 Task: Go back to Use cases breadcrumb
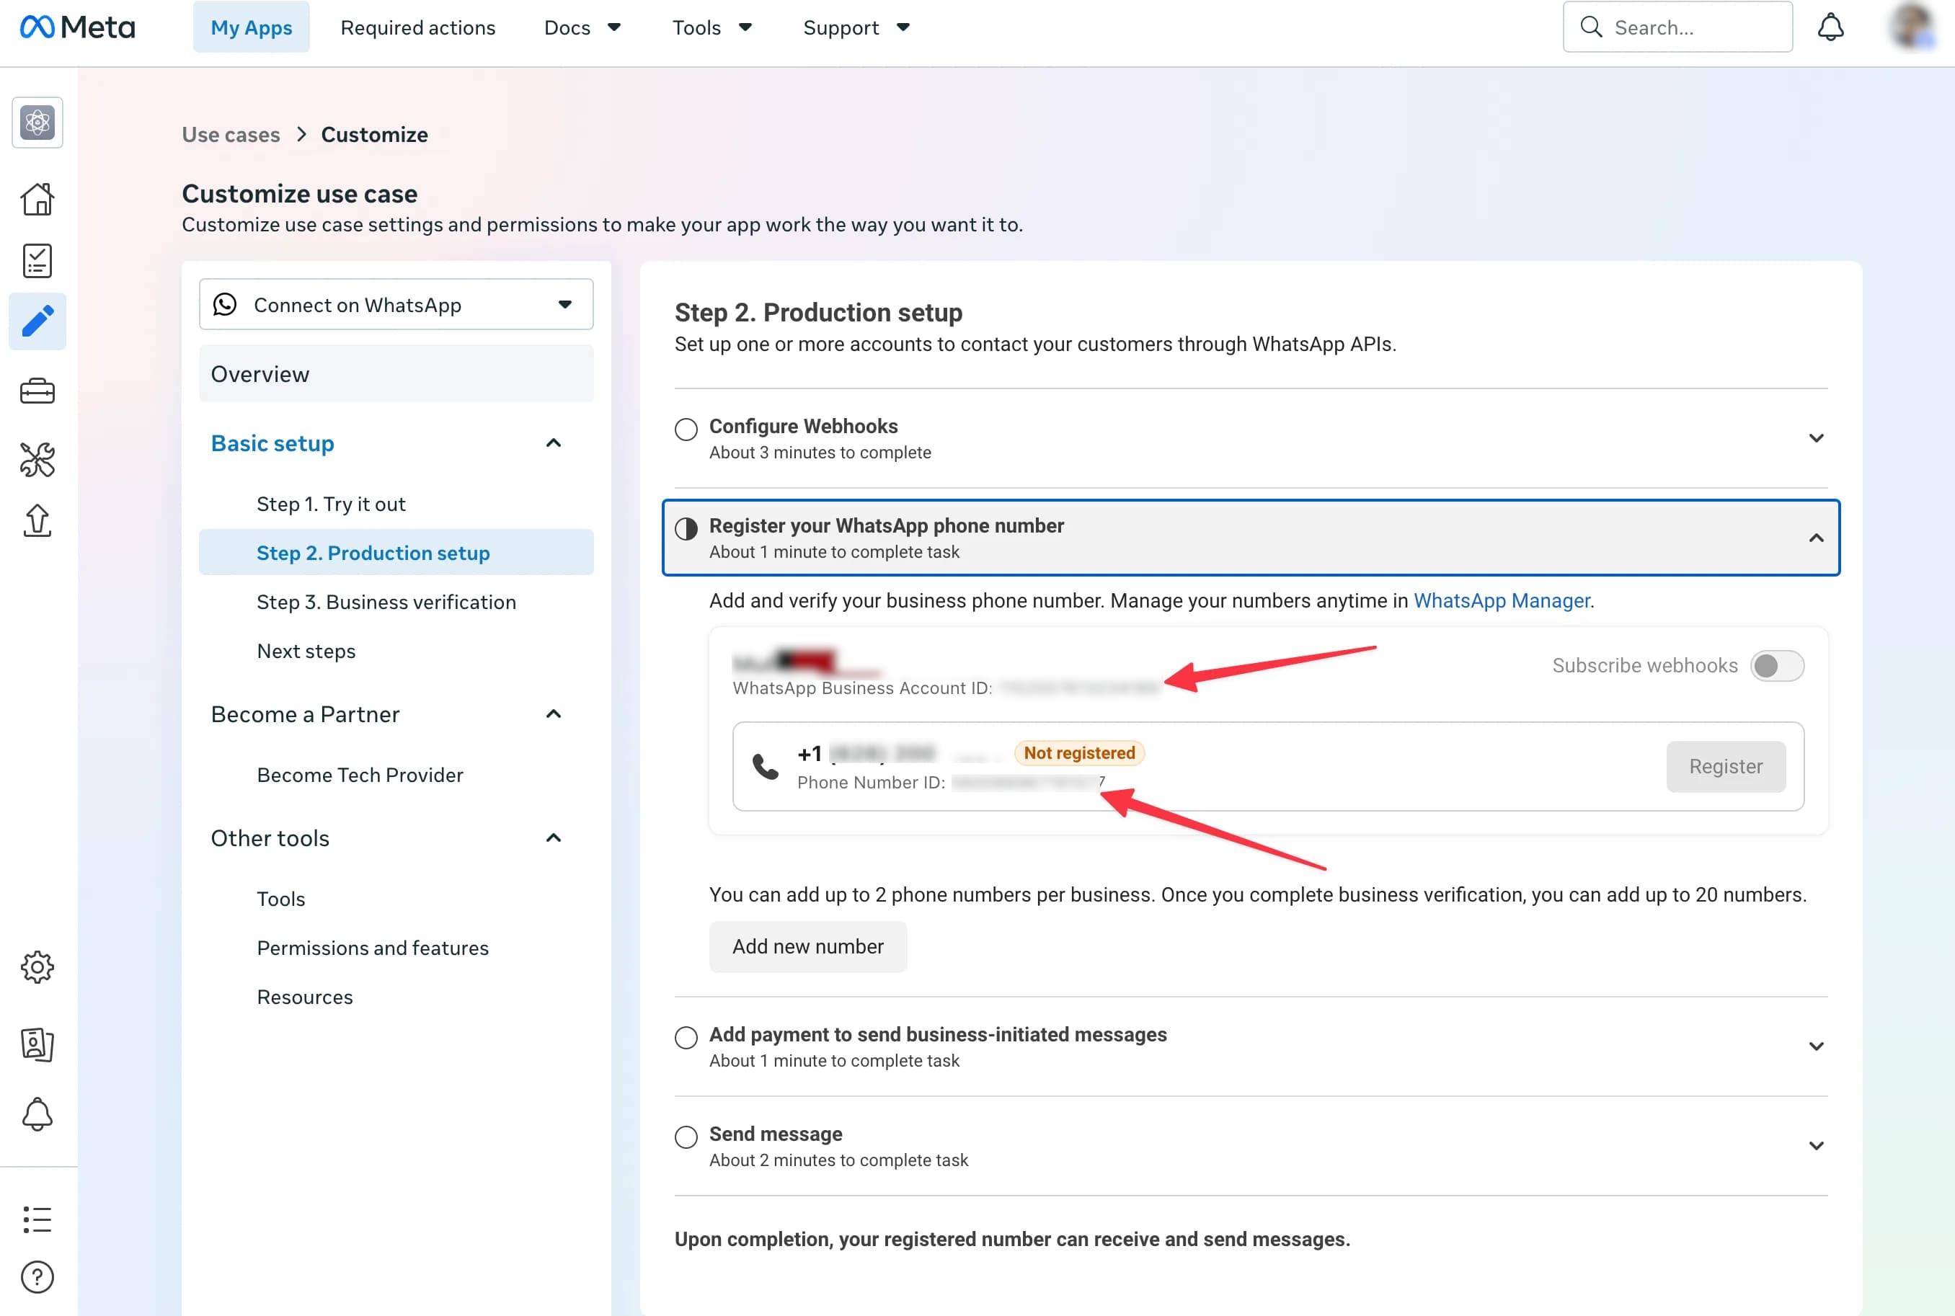point(231,134)
